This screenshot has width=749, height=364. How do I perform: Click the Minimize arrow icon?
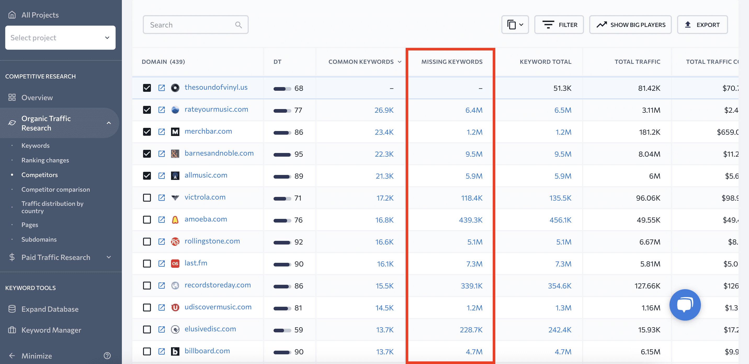12,356
